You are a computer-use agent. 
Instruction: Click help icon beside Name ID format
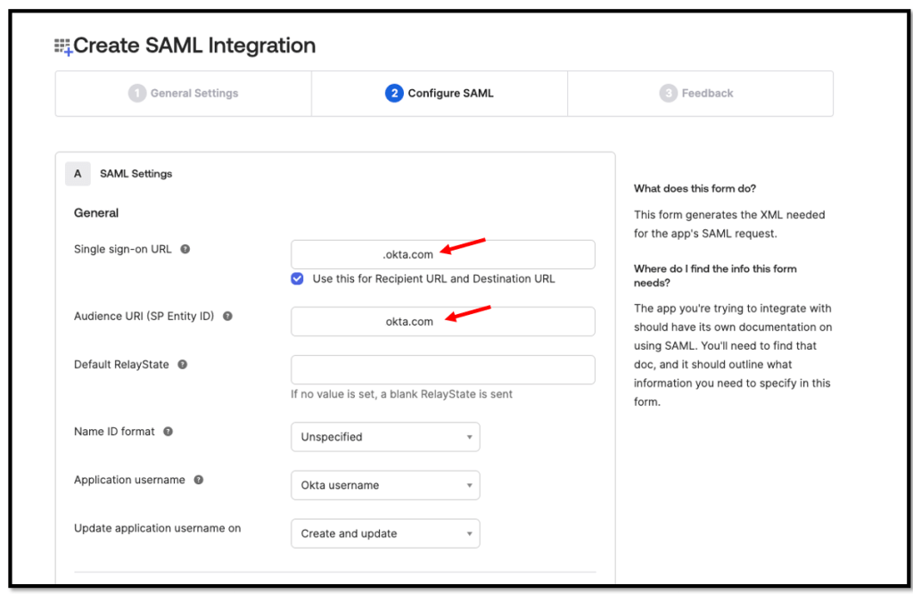click(169, 432)
